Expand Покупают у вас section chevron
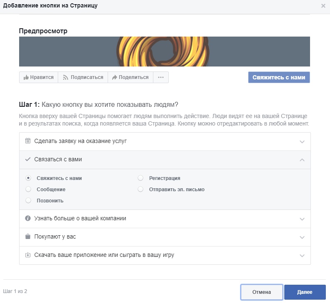Image resolution: width=330 pixels, height=303 pixels. click(x=302, y=237)
